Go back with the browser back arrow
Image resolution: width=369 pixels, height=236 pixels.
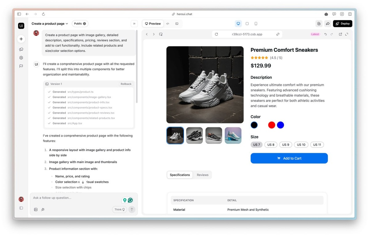(27, 14)
